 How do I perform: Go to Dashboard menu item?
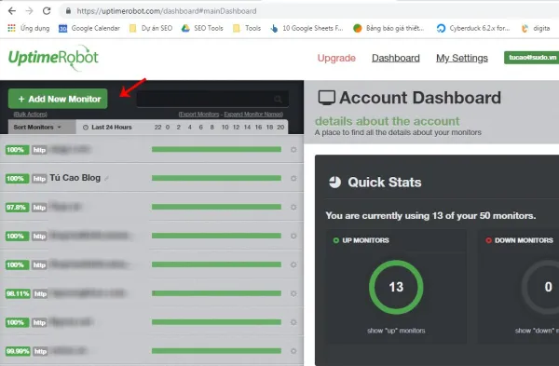coord(396,58)
